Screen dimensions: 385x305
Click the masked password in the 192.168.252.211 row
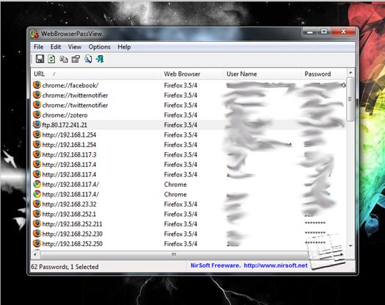coord(315,223)
